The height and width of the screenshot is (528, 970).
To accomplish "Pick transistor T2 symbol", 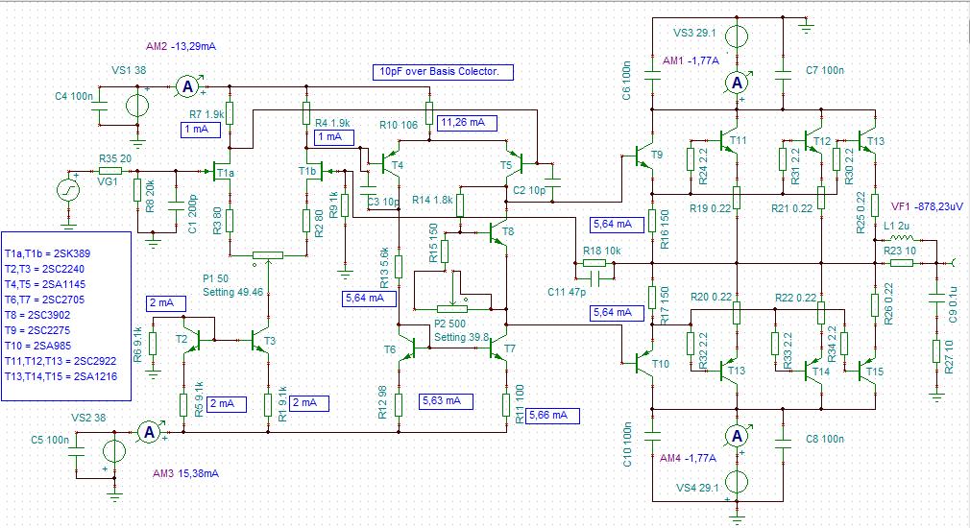I will pyautogui.click(x=190, y=340).
